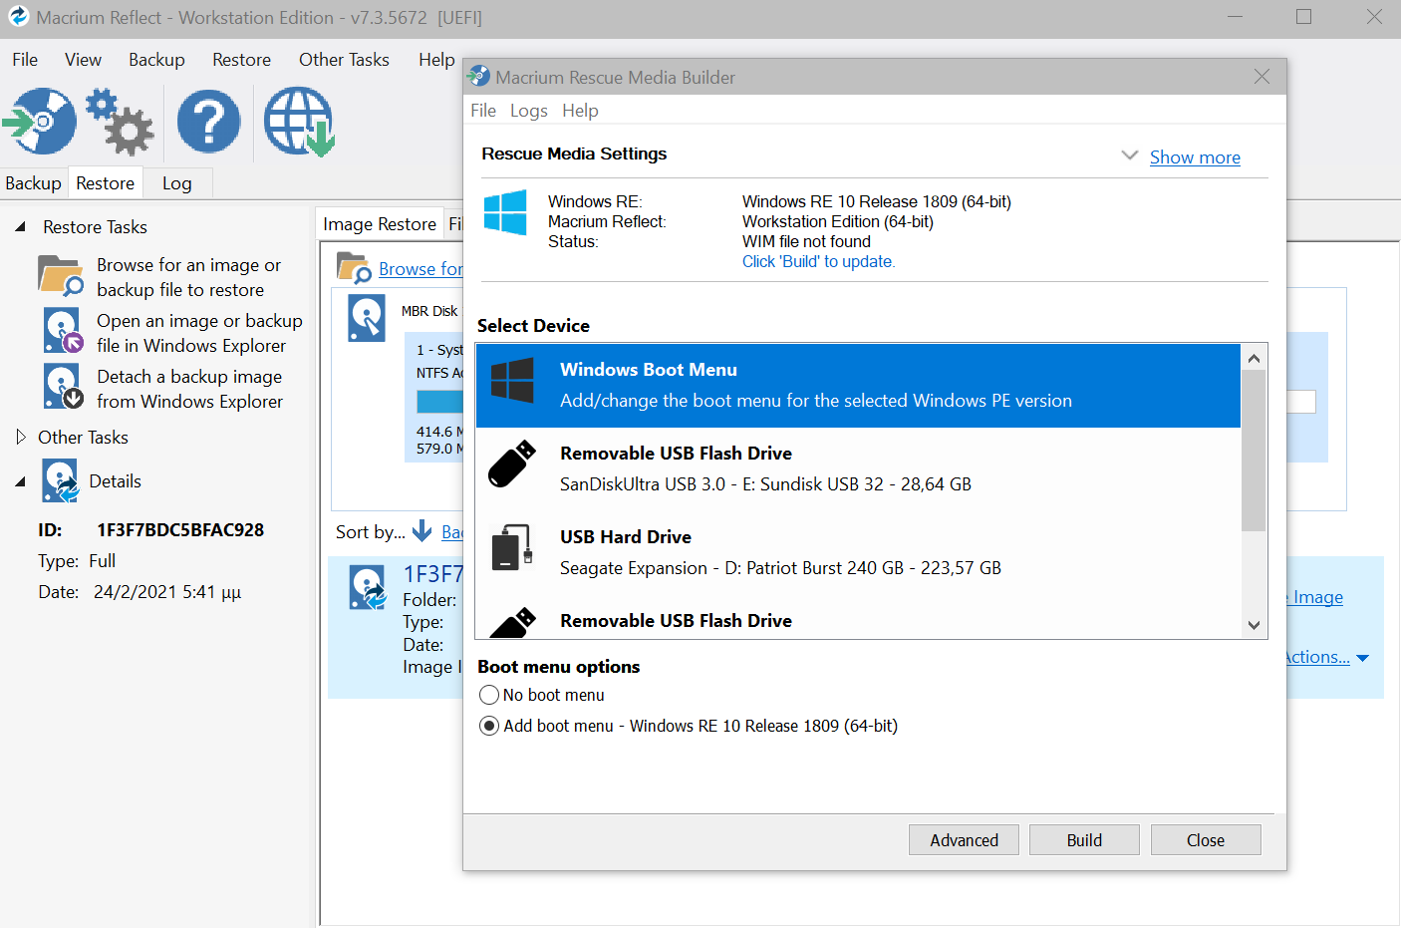Click the sort direction blue arrow icon

point(422,530)
